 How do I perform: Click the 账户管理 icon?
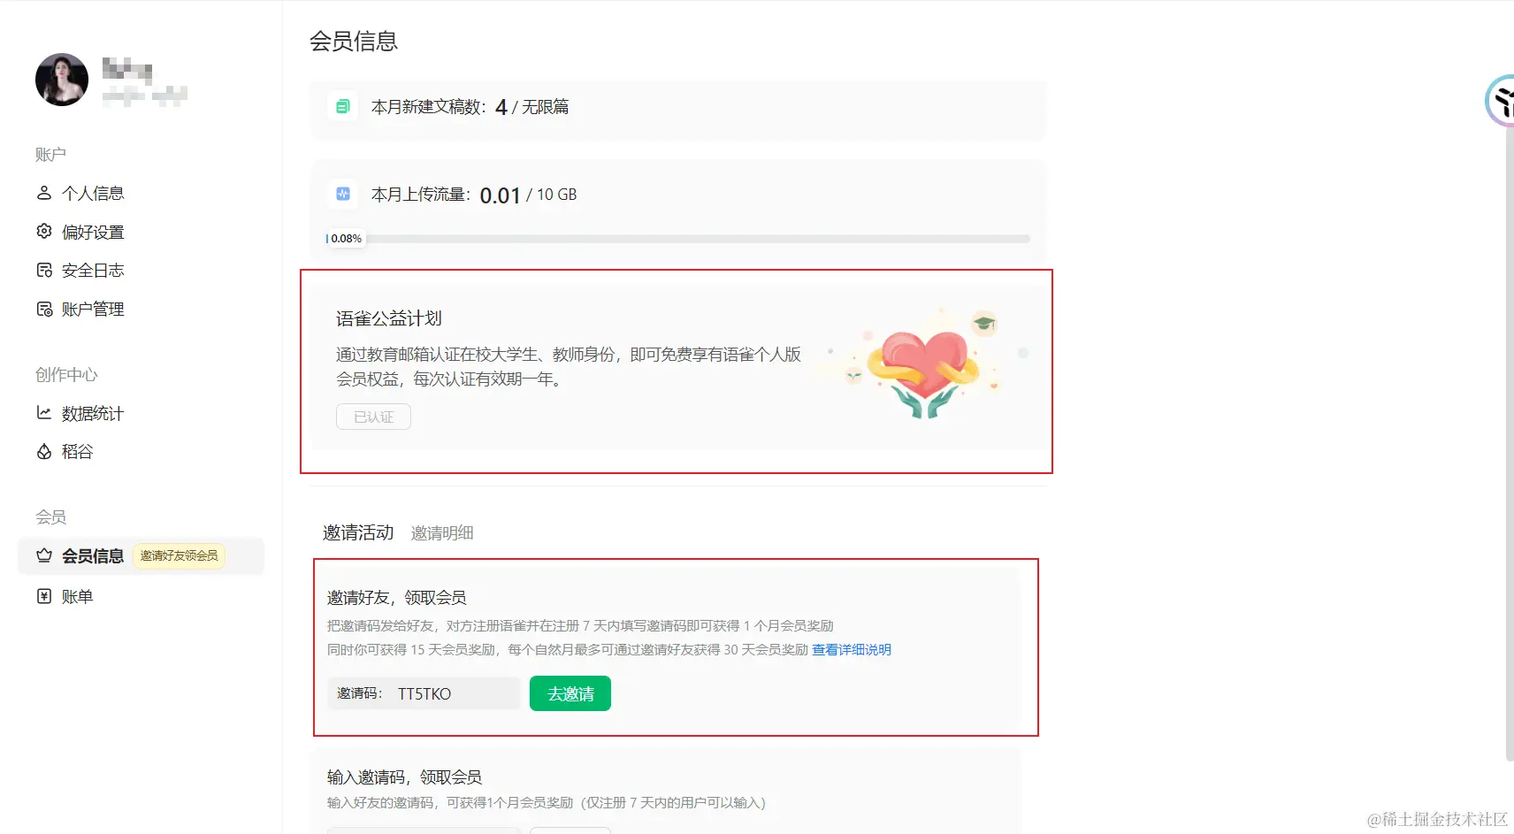(44, 310)
